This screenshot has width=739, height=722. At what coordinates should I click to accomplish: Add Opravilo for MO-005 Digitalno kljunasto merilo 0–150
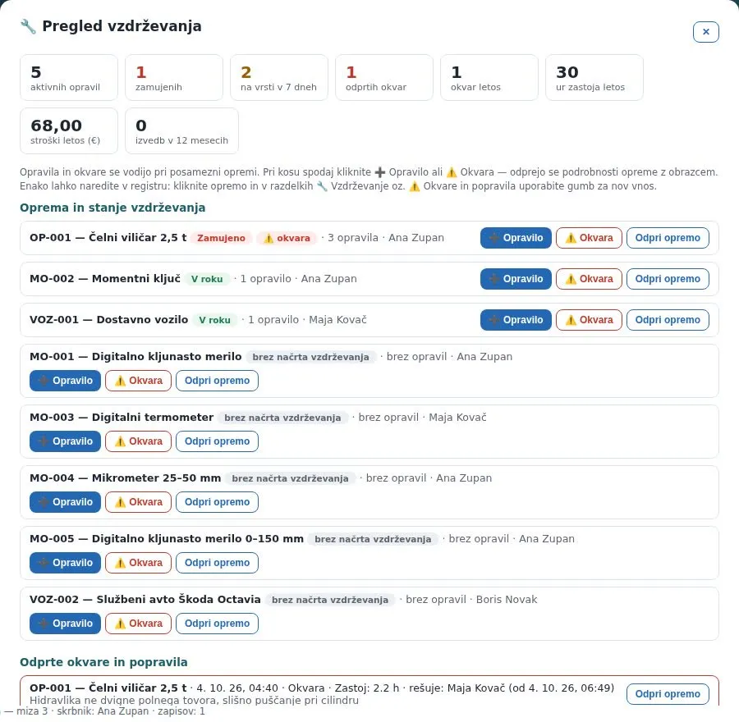point(65,563)
